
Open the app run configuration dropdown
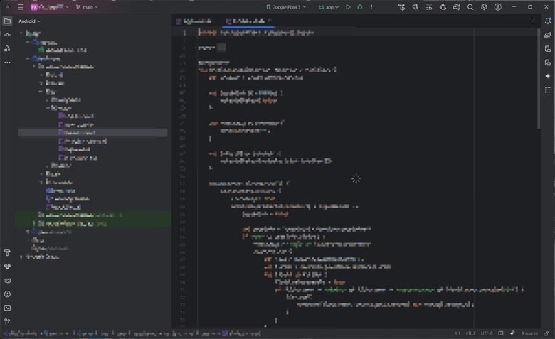tap(329, 6)
